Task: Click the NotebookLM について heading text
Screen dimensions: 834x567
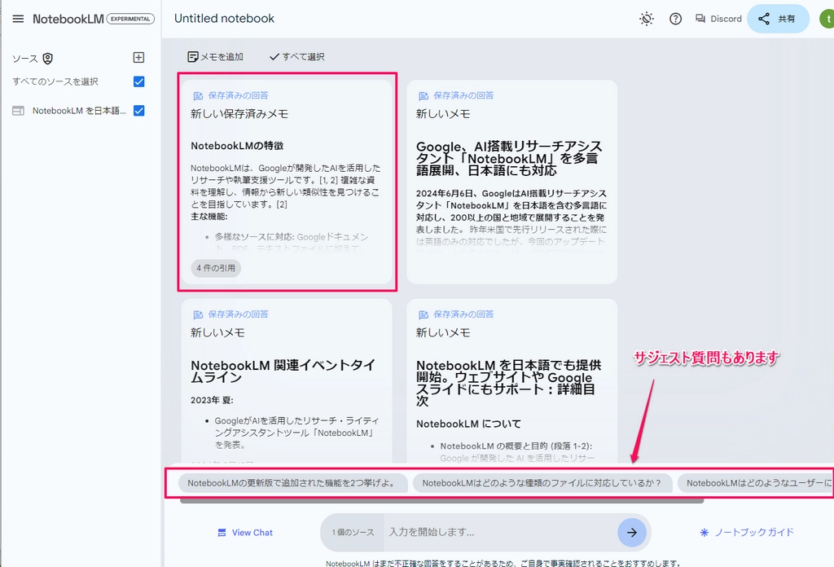Action: [x=468, y=424]
